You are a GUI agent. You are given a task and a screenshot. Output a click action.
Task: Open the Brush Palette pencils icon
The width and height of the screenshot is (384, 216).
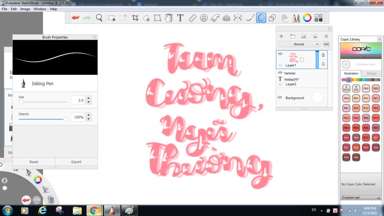[295, 18]
